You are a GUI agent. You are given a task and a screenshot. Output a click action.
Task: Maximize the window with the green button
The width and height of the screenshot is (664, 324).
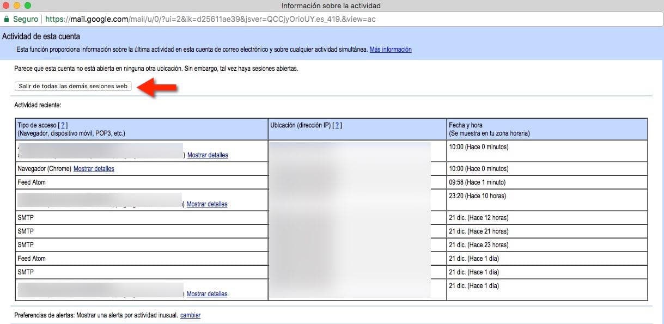tap(28, 5)
